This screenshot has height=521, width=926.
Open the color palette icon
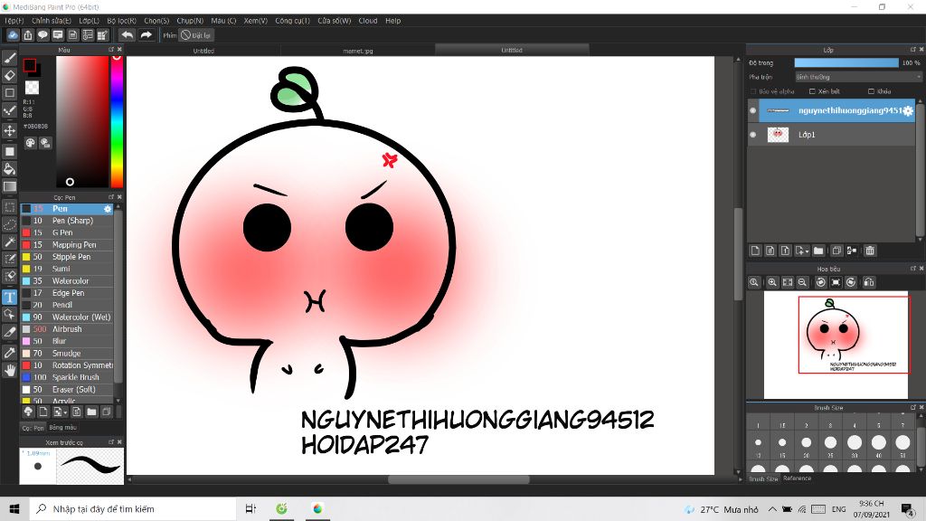pos(31,143)
